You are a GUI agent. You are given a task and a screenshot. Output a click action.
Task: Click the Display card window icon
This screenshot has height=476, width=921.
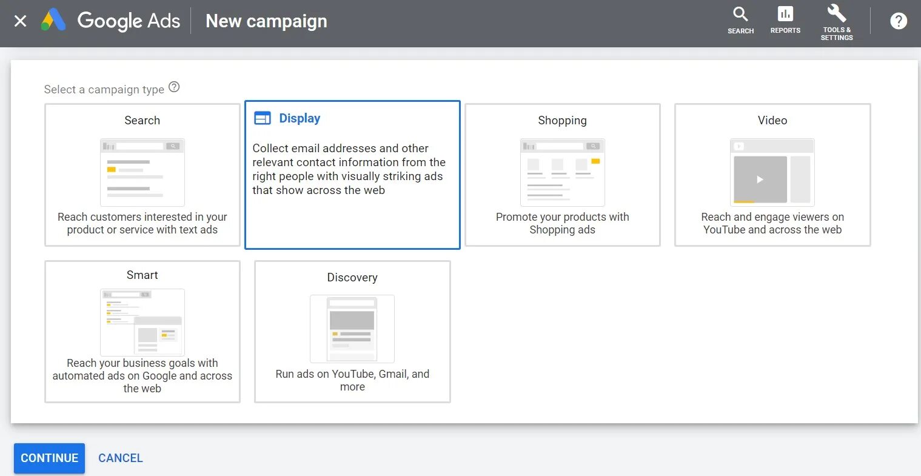pos(263,118)
